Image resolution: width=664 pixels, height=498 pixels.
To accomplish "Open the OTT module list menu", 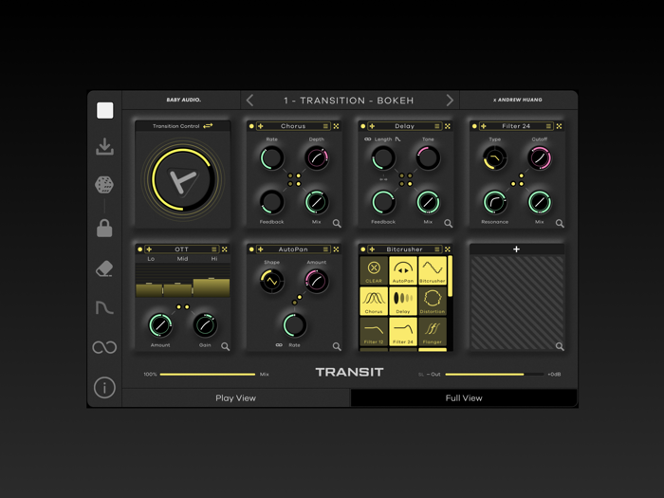I will coord(214,249).
